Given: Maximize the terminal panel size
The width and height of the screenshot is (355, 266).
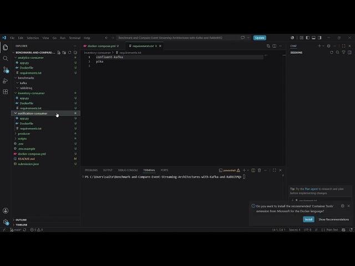Looking at the screenshot, I should (275, 170).
